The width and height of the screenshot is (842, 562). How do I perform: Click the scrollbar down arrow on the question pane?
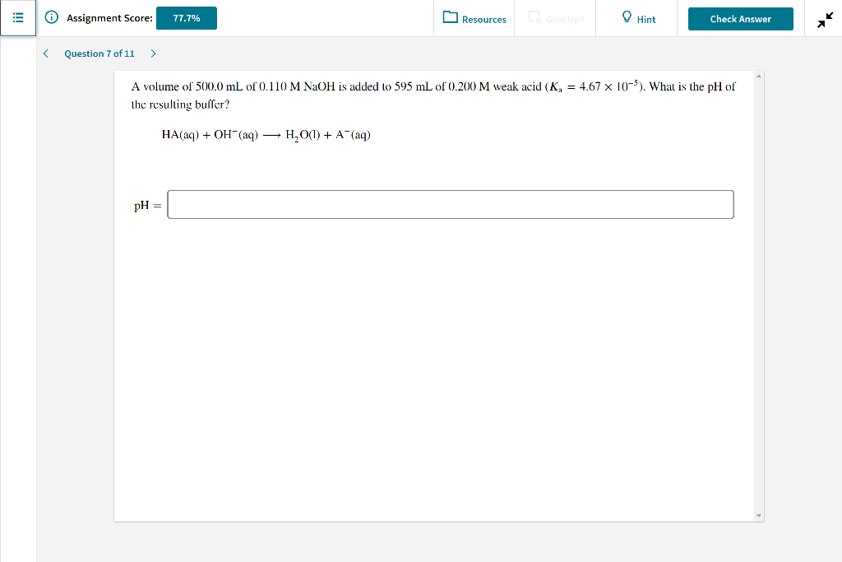click(x=758, y=514)
